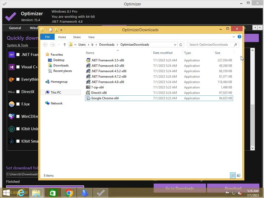This screenshot has width=264, height=198.
Task: Click Favorites in navigation pane
Action: coord(57,55)
